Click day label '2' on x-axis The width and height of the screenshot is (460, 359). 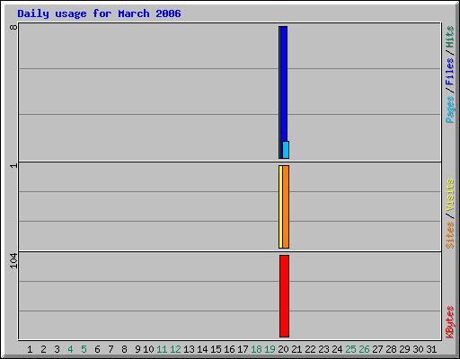[43, 349]
